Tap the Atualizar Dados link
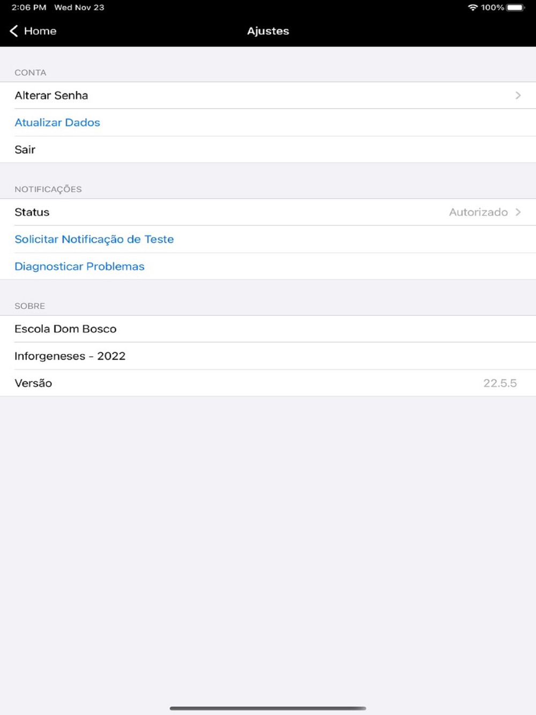 pos(57,122)
